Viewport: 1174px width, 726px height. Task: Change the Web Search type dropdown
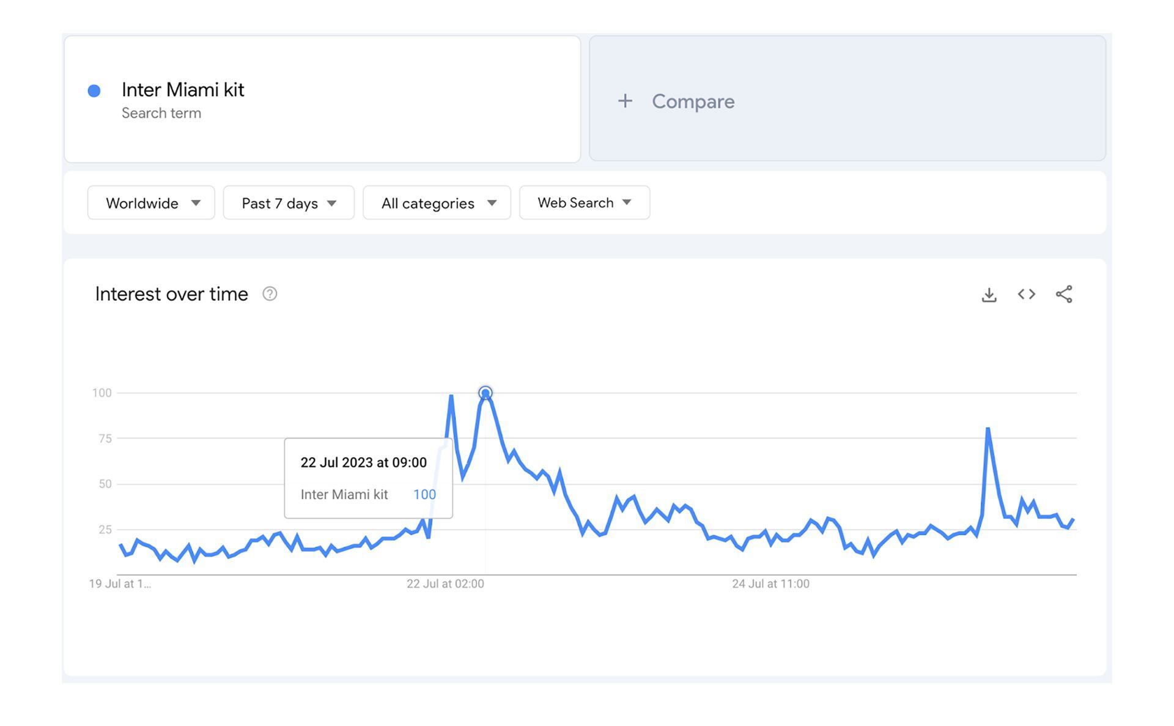(584, 203)
